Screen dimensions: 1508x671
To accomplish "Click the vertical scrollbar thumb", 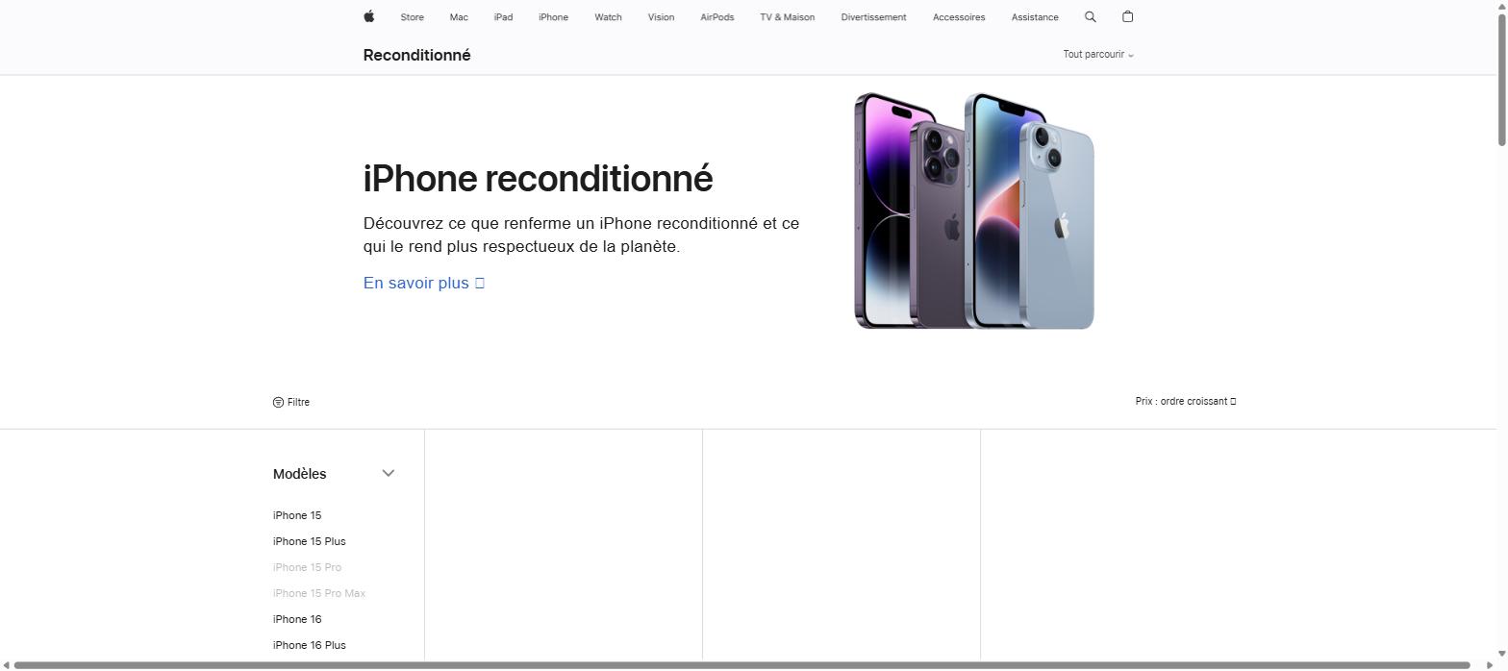I will [1501, 81].
